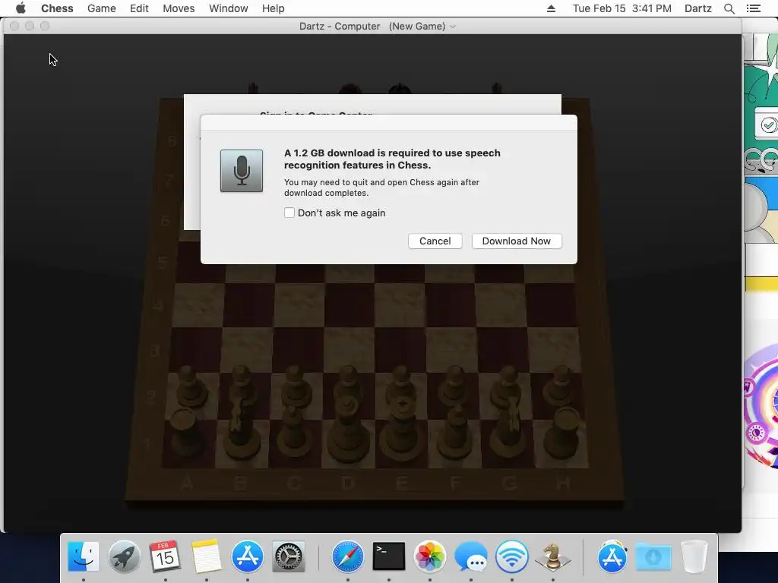Open Launchpad rocket icon in Dock
The width and height of the screenshot is (778, 583).
click(125, 556)
